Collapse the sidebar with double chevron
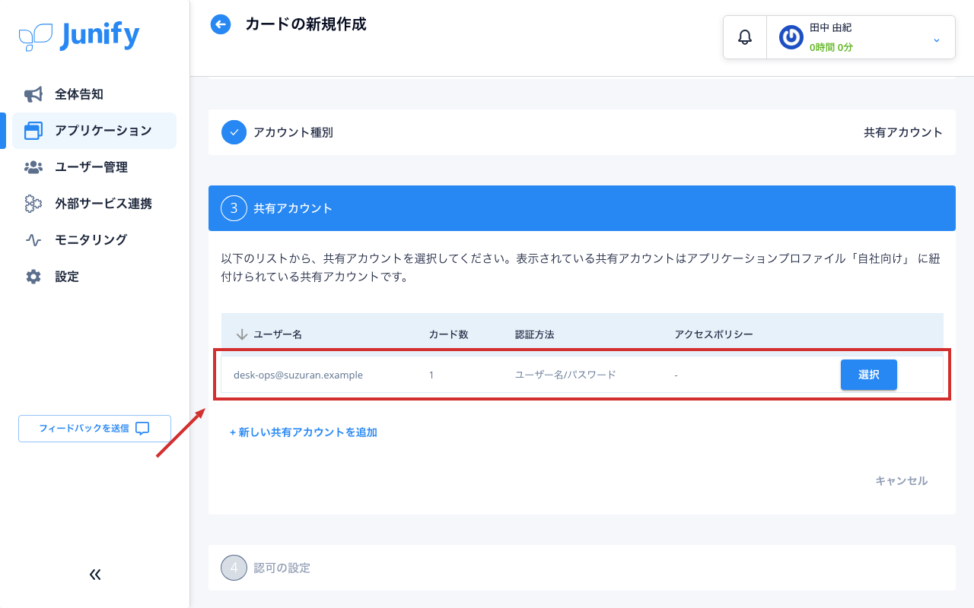The width and height of the screenshot is (974, 608). coord(94,575)
